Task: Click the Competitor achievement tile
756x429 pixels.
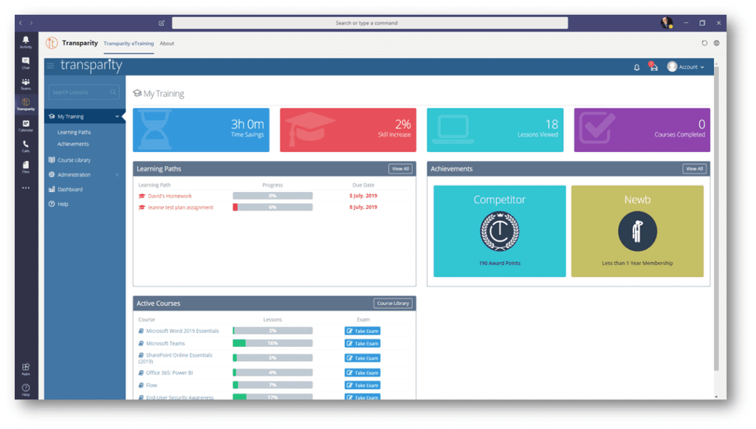Action: click(499, 231)
